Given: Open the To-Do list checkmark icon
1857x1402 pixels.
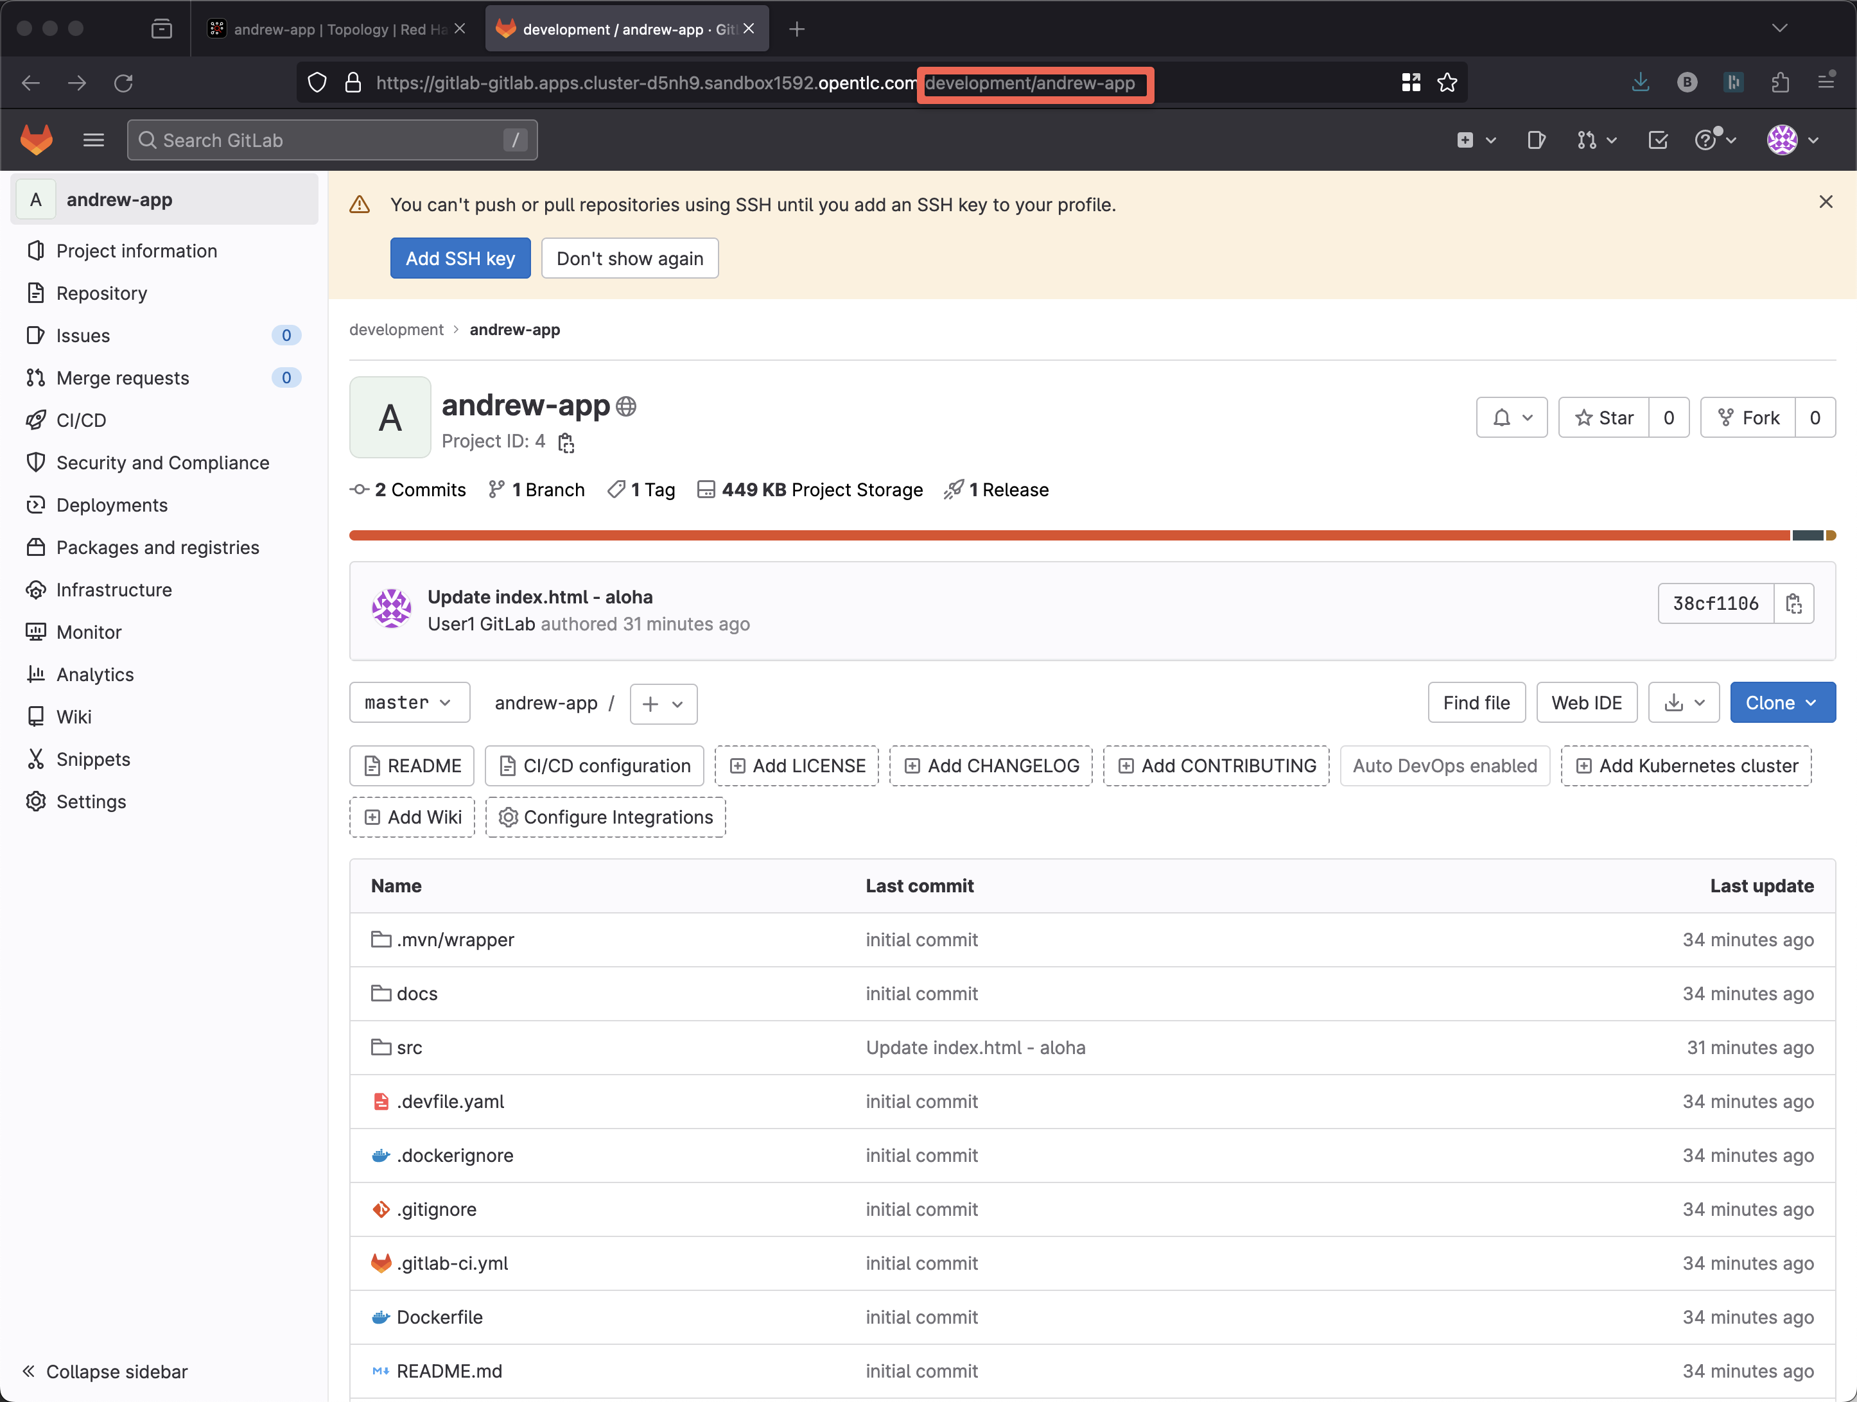Looking at the screenshot, I should [1657, 139].
